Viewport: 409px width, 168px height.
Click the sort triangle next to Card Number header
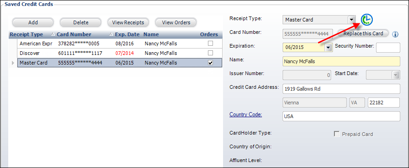111,34
